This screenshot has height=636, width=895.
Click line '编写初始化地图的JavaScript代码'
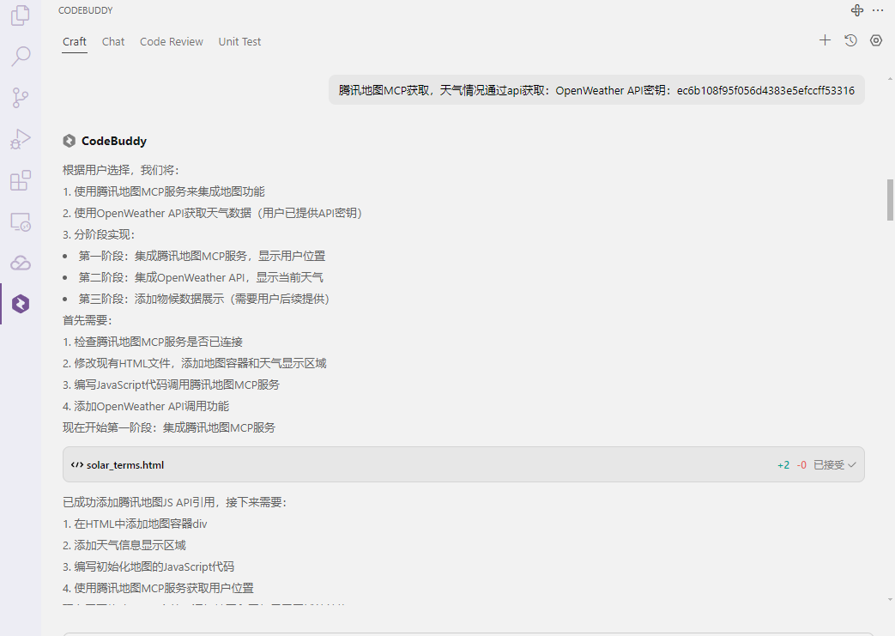point(154,567)
